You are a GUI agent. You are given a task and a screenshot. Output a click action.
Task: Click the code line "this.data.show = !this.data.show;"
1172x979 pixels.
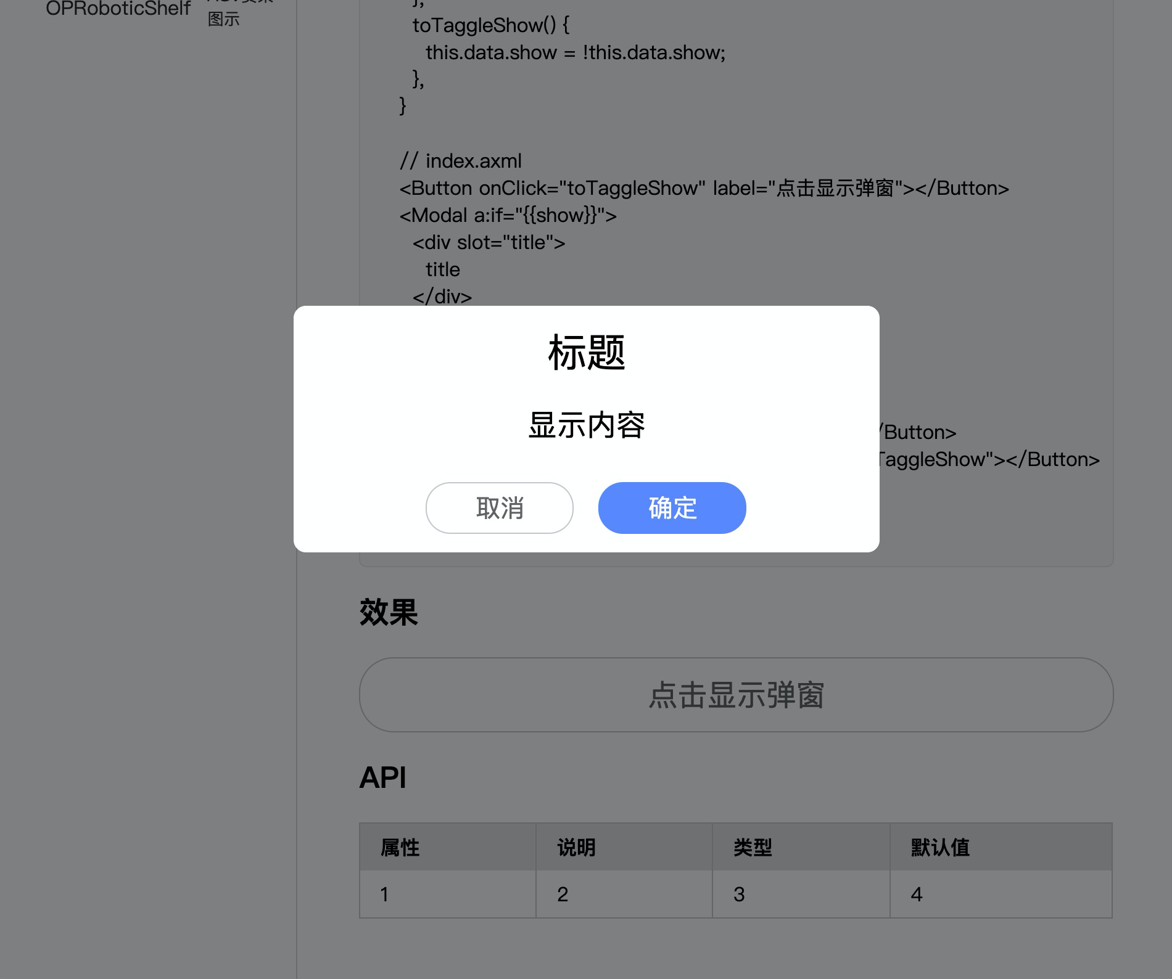click(576, 52)
